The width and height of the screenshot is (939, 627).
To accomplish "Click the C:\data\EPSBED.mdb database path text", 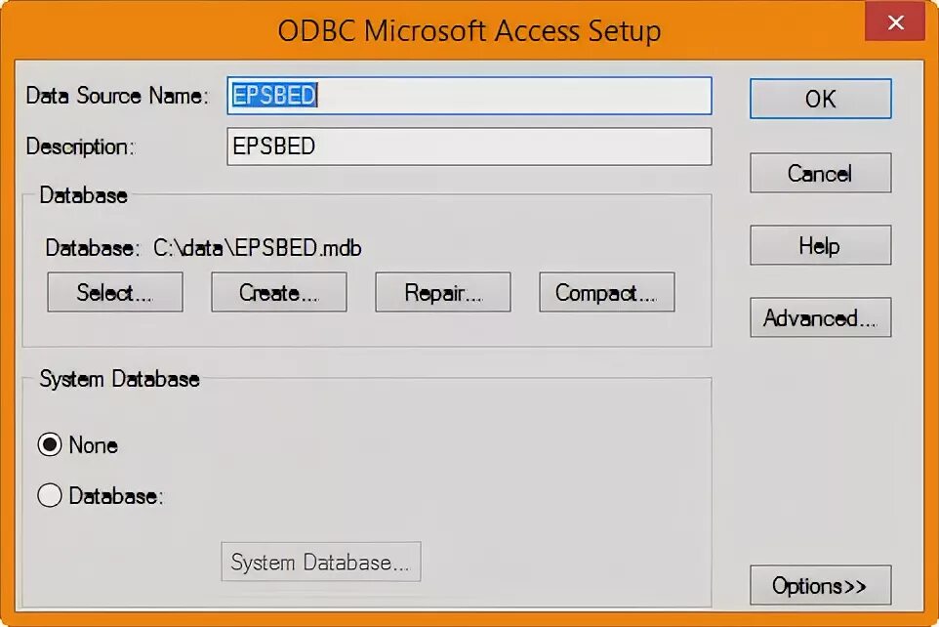I will tap(258, 247).
